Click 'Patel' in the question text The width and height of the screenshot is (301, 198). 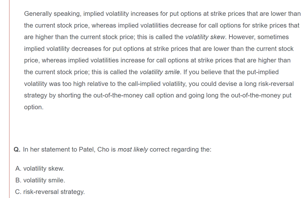pyautogui.click(x=87, y=149)
